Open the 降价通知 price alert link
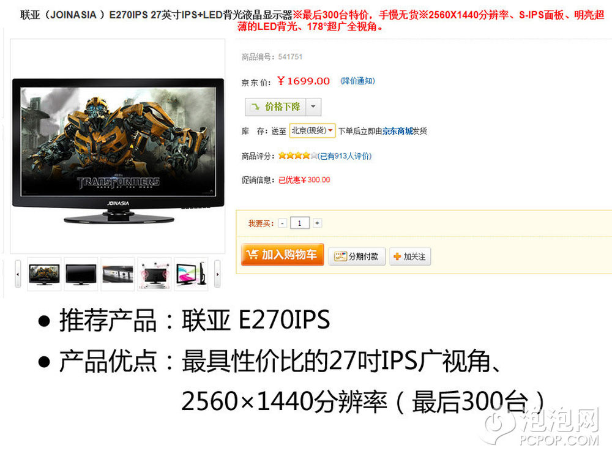This screenshot has width=612, height=459. 357,81
